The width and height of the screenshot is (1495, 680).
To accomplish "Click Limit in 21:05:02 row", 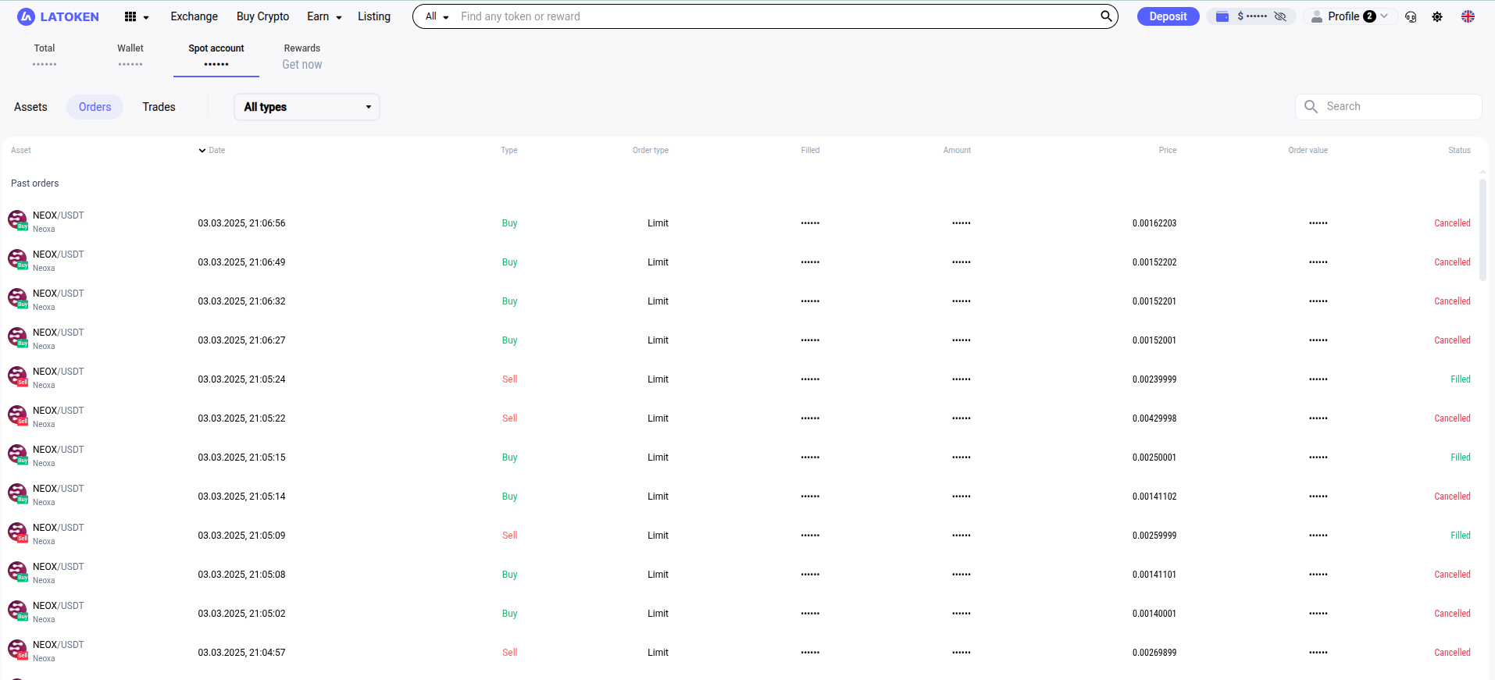I will pyautogui.click(x=658, y=614).
